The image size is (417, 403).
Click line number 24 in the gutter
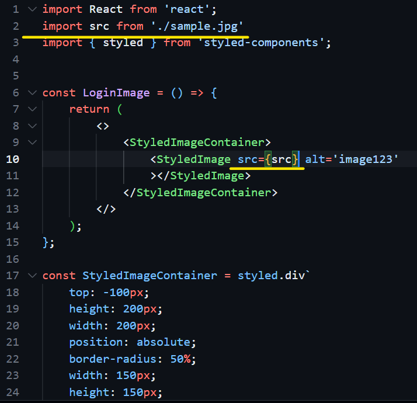[x=13, y=392]
